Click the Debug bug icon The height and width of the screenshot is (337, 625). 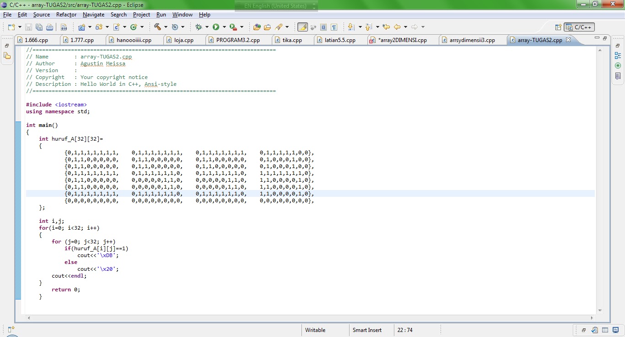pyautogui.click(x=199, y=27)
